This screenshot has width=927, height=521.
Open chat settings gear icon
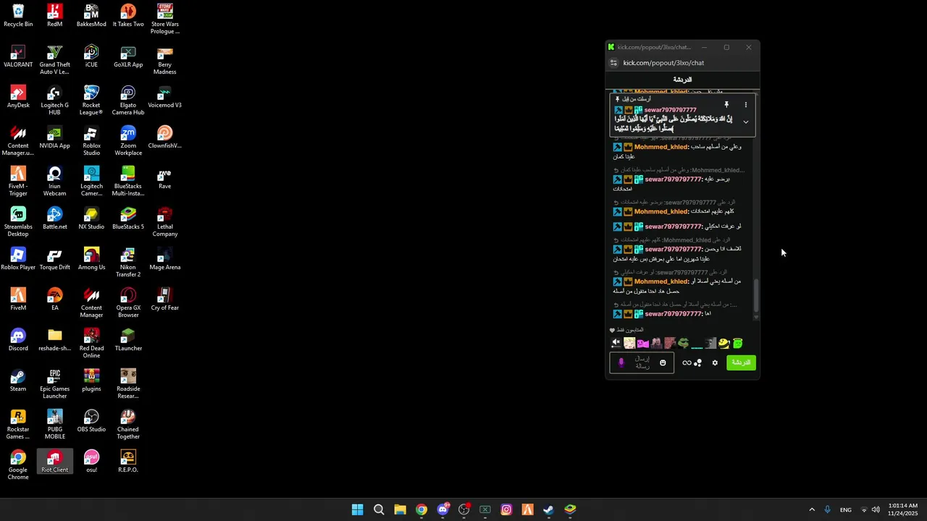(715, 363)
